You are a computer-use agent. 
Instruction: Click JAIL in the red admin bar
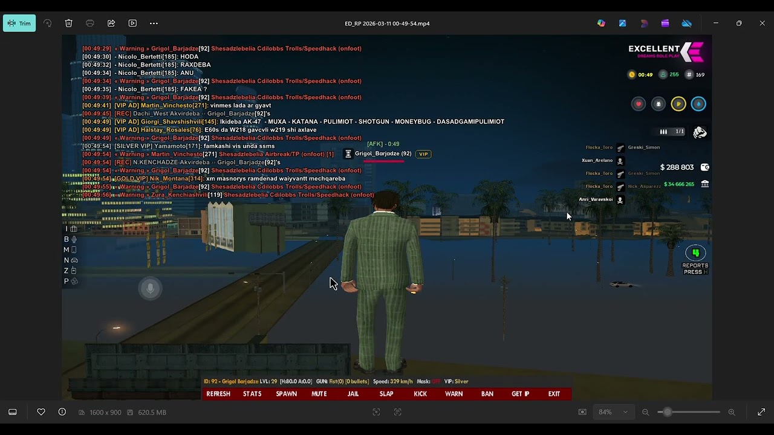[353, 394]
